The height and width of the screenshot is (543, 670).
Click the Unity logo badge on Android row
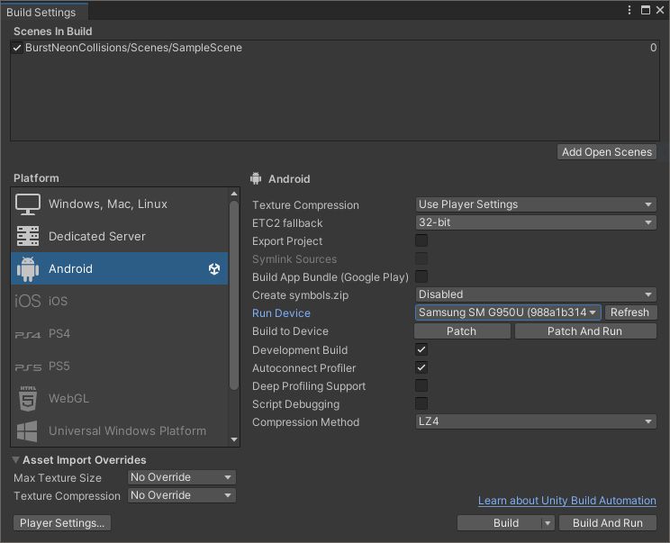tap(214, 268)
